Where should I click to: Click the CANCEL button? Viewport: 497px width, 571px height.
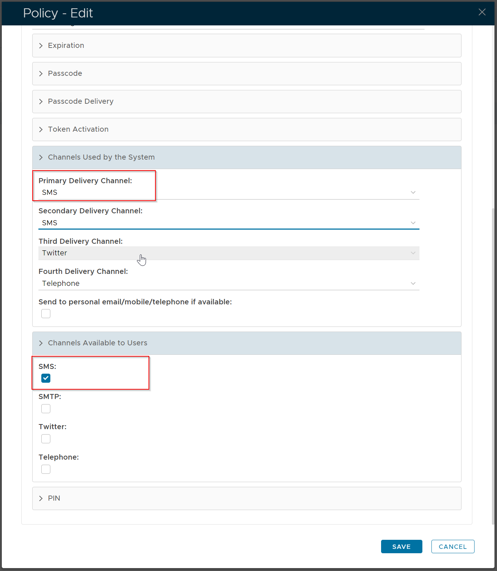coord(452,547)
